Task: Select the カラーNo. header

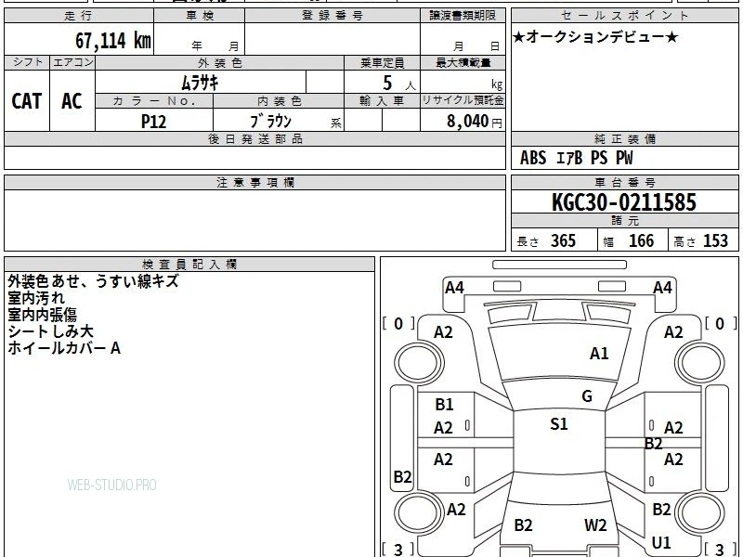Action: click(x=154, y=101)
